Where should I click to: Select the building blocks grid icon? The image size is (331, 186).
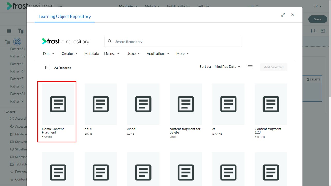[17, 42]
